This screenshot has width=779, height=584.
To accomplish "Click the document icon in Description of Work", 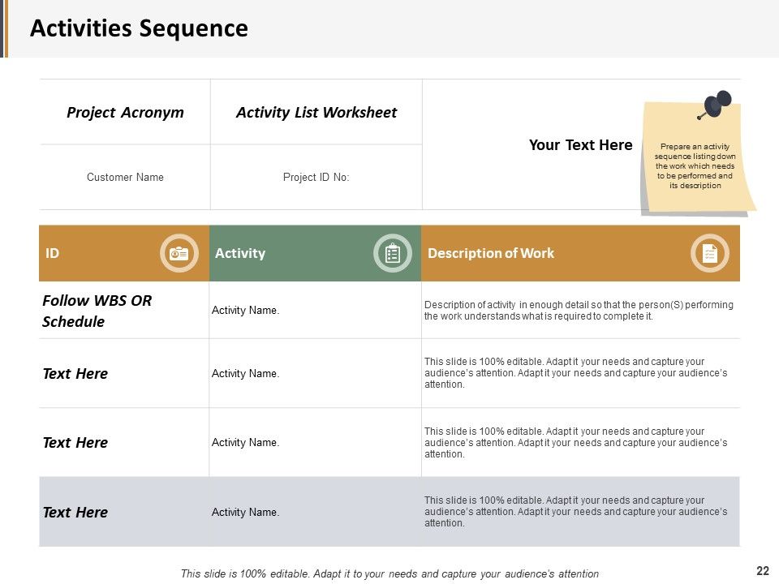I will point(710,253).
